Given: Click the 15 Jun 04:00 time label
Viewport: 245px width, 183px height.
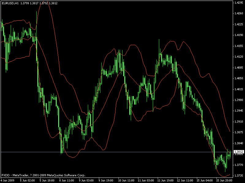Looking at the screenshot, I should click(x=205, y=181).
